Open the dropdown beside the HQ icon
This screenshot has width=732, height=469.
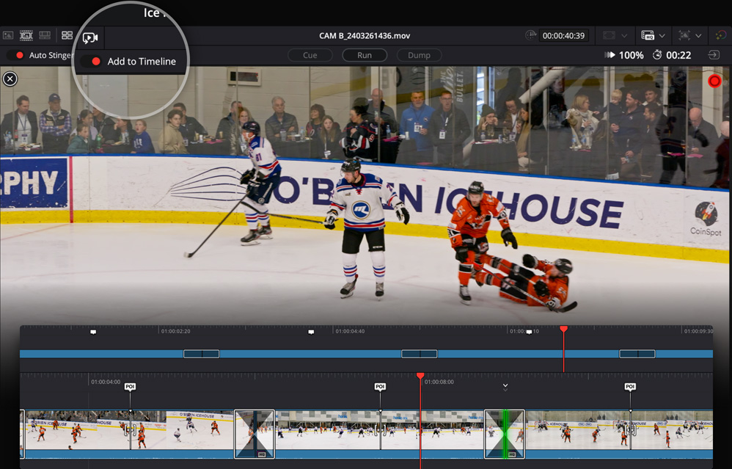[x=662, y=36]
